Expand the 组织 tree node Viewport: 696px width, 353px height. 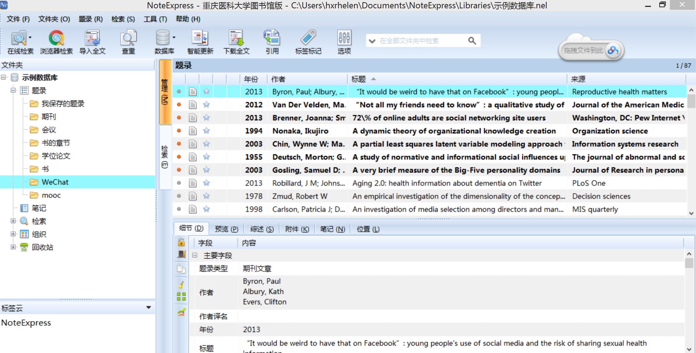13,234
